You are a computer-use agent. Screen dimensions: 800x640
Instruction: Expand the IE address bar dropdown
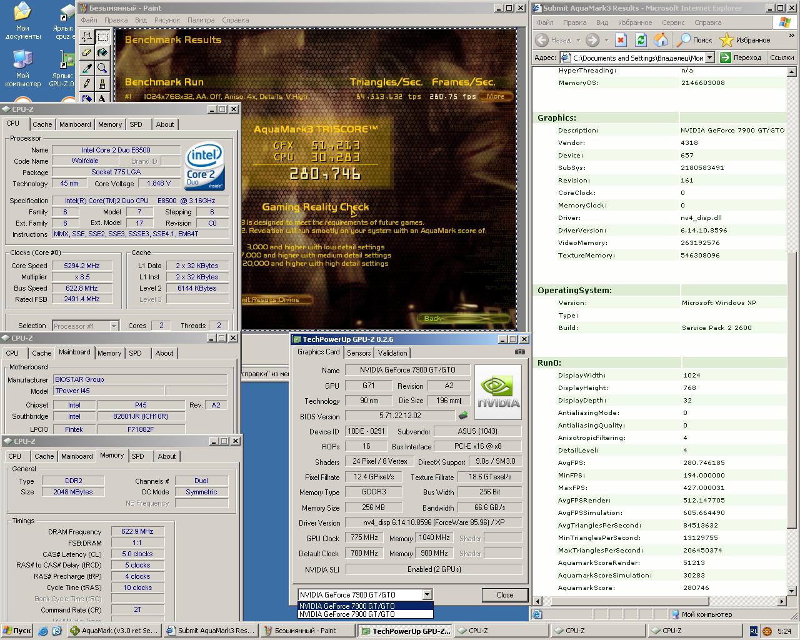pyautogui.click(x=710, y=57)
